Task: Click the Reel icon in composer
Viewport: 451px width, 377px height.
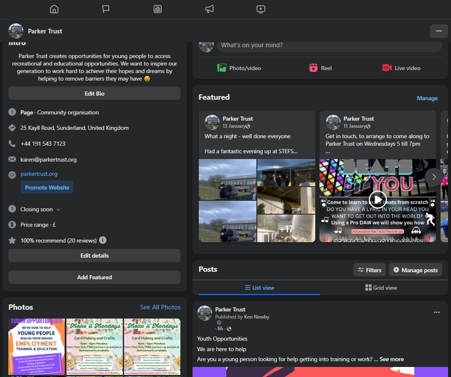Action: tap(313, 68)
